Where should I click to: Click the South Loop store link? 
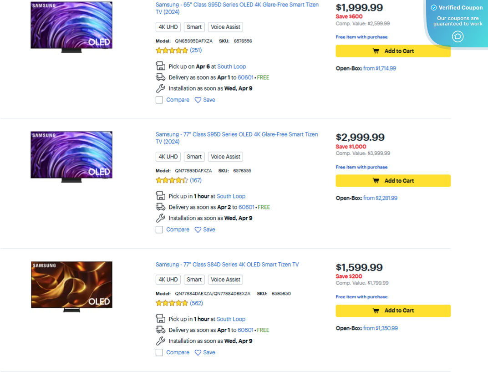[x=231, y=66]
